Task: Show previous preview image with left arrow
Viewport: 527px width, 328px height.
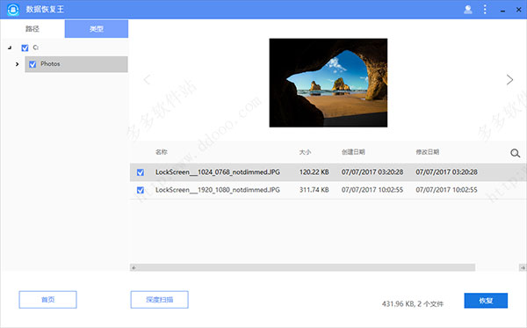Action: [147, 80]
